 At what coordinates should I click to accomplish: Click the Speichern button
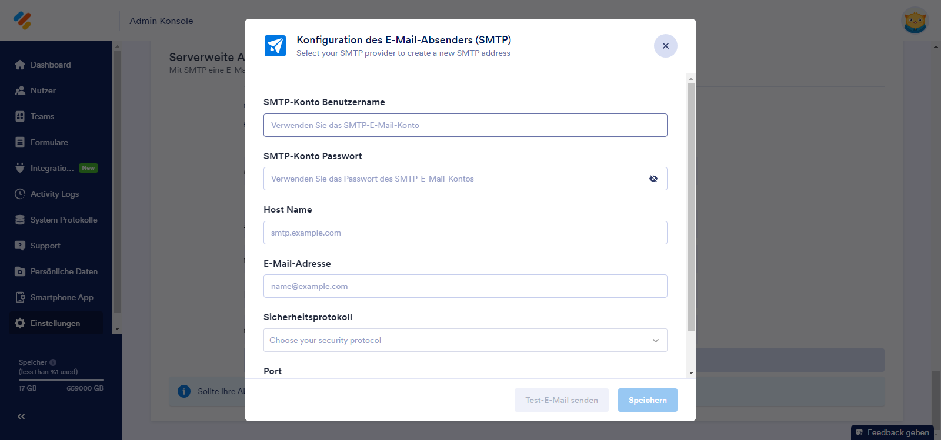(648, 400)
